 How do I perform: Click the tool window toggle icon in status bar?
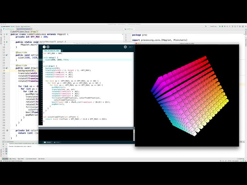click(x=1, y=161)
